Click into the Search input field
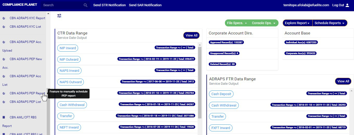This screenshot has height=135, width=354. pyautogui.click(x=62, y=5)
